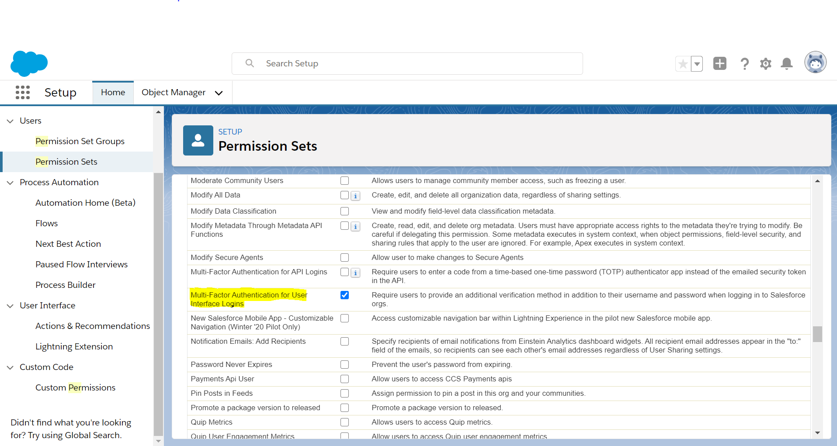Click inside the Search Setup field
This screenshot has width=837, height=446.
coord(406,63)
